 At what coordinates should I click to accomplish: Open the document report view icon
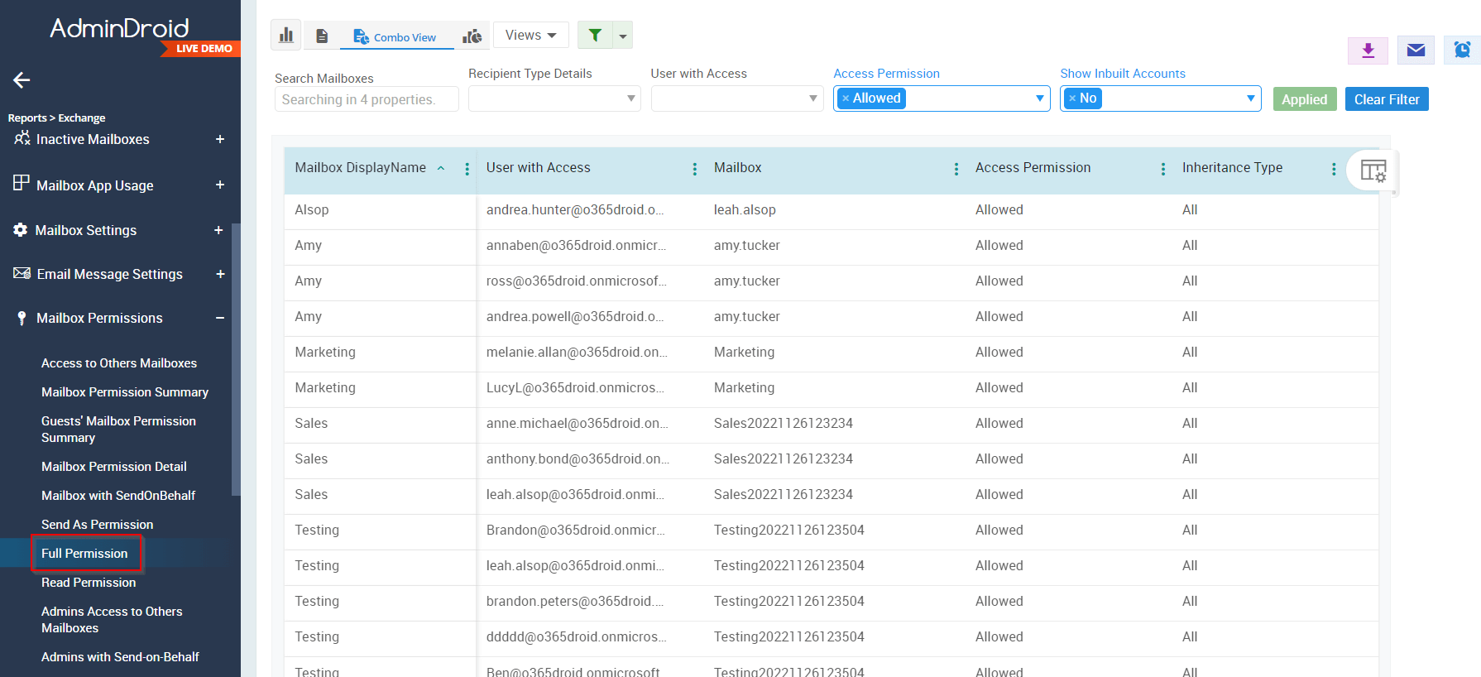point(322,36)
